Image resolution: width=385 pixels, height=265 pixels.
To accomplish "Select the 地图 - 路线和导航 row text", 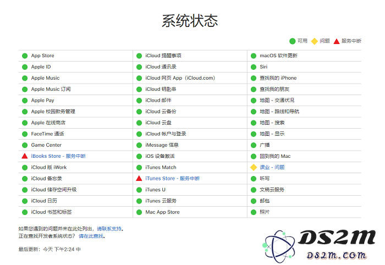I will coord(279,112).
